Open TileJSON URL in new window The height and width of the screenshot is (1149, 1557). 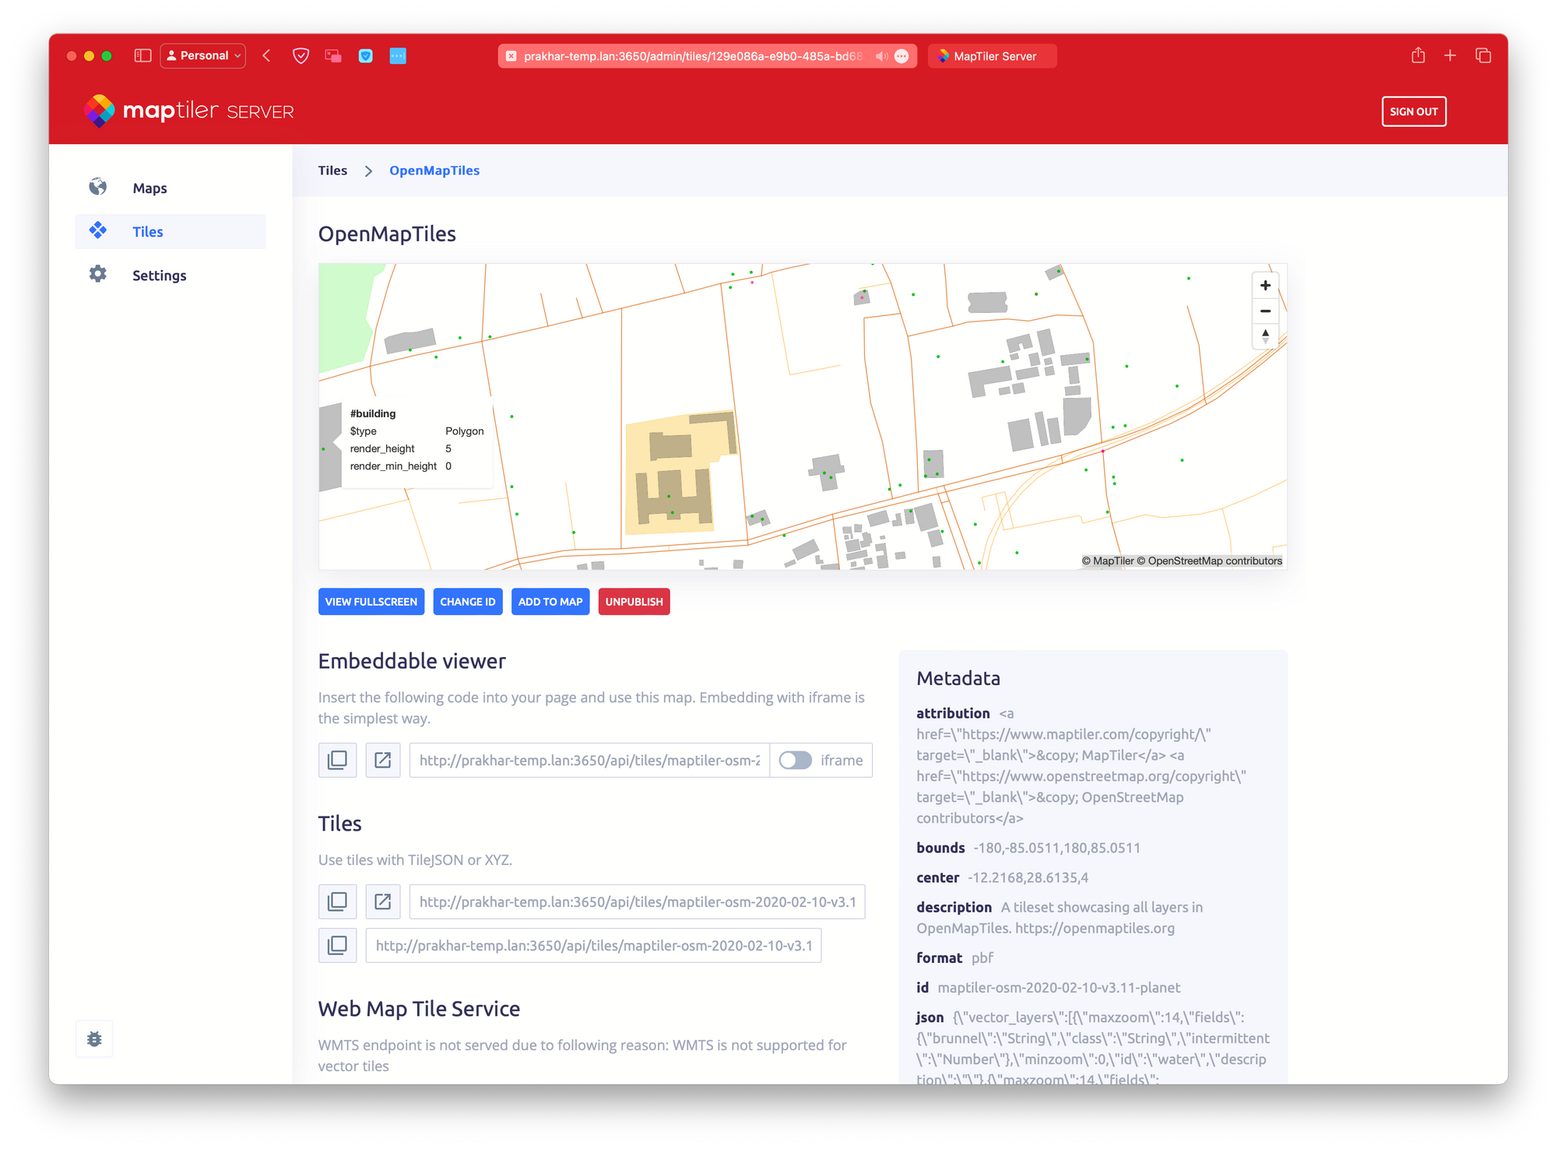382,901
